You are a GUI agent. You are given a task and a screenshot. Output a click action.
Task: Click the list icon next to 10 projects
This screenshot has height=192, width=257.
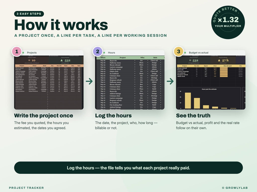[x=29, y=60]
